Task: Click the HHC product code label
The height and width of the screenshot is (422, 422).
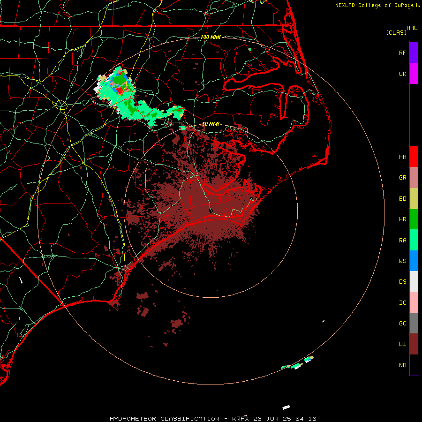Action: (412, 28)
